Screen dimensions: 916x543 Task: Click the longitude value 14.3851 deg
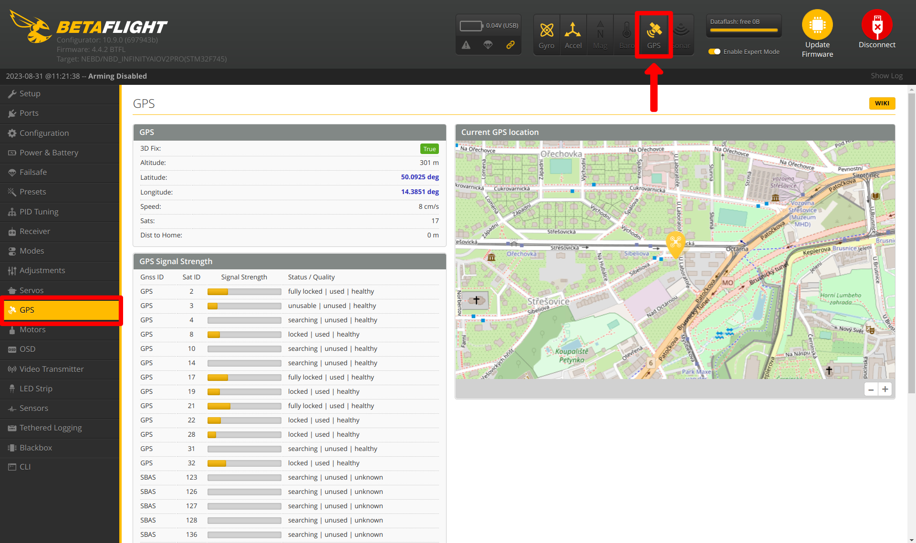[x=420, y=192]
